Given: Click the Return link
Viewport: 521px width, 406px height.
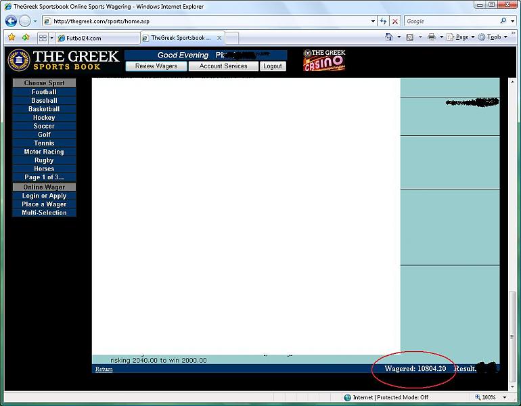Looking at the screenshot, I should pyautogui.click(x=104, y=369).
